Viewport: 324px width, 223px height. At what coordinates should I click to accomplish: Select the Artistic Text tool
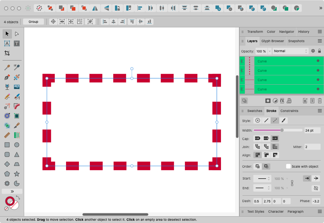(7, 43)
